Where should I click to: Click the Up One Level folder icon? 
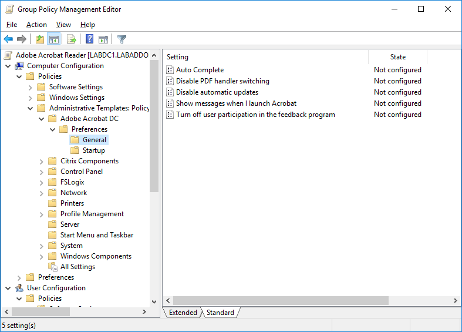[39, 39]
